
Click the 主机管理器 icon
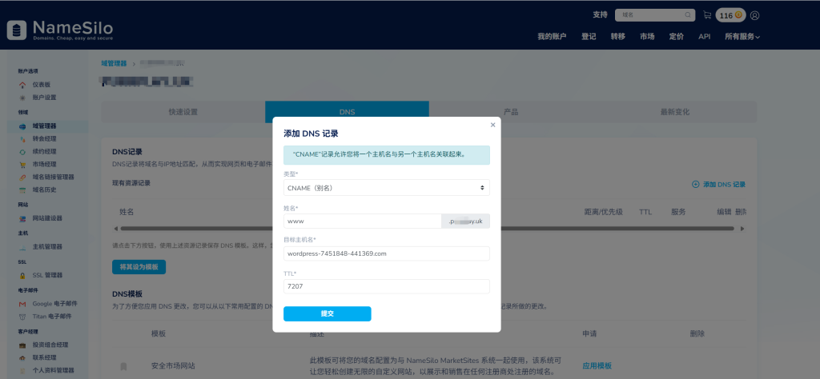[x=22, y=247]
